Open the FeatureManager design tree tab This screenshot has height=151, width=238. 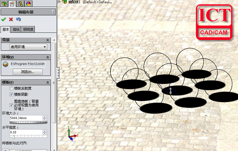point(4,4)
